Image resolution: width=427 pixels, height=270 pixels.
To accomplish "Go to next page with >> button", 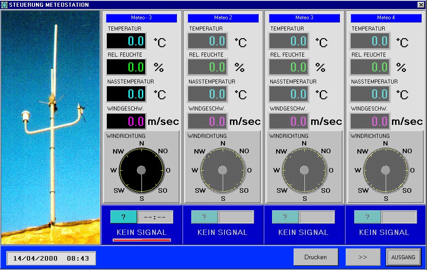I will [363, 257].
